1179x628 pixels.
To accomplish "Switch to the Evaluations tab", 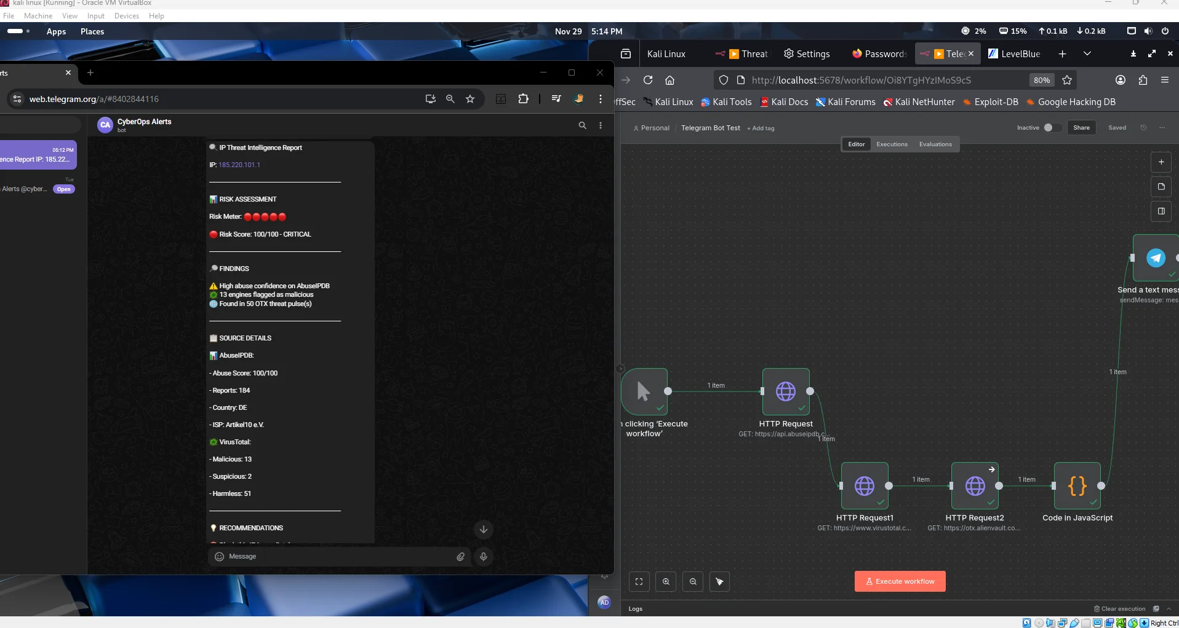I will tap(935, 144).
